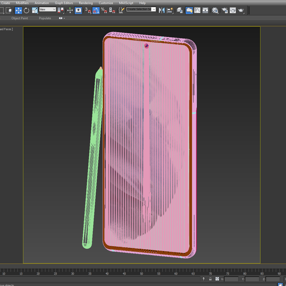Open Render Setup teapot icon

pyautogui.click(x=224, y=10)
